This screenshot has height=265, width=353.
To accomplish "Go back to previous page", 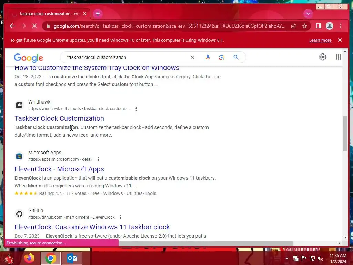I will [x=12, y=26].
